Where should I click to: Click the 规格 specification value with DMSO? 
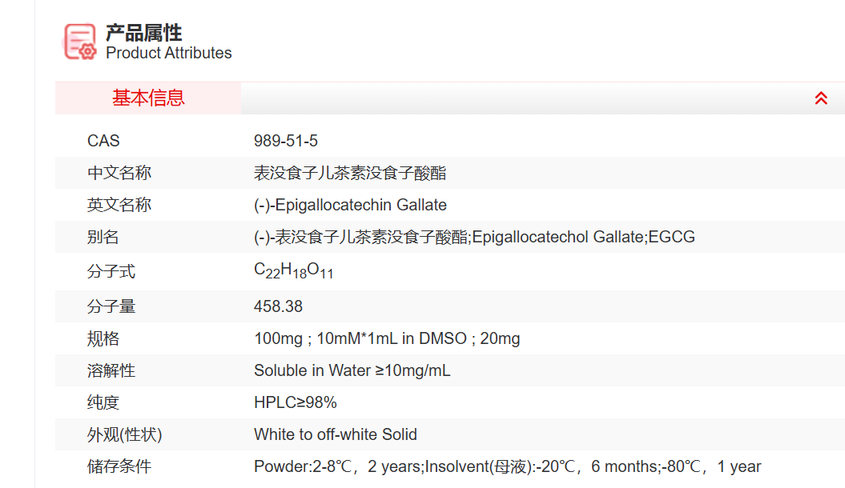click(387, 338)
